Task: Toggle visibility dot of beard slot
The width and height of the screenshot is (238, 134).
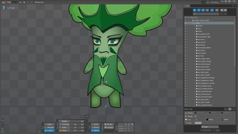Action: point(186,26)
